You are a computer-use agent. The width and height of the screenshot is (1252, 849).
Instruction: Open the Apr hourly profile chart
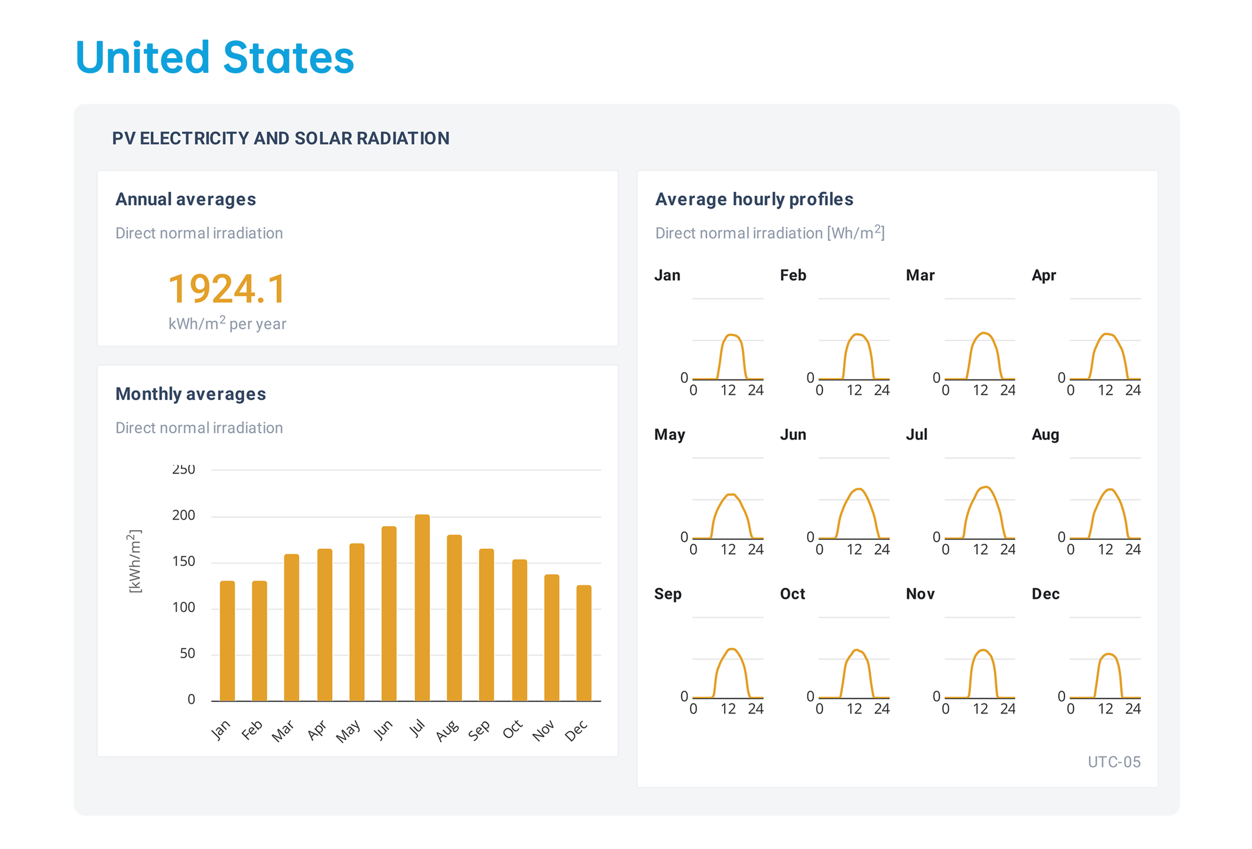[x=1105, y=345]
